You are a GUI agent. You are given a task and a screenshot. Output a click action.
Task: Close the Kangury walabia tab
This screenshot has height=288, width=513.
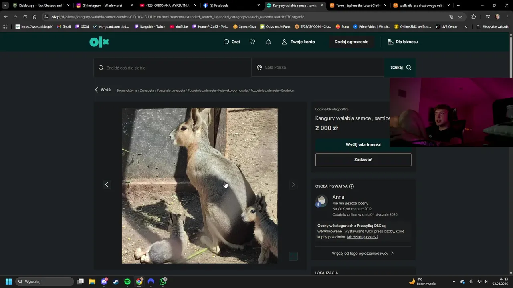pyautogui.click(x=322, y=6)
